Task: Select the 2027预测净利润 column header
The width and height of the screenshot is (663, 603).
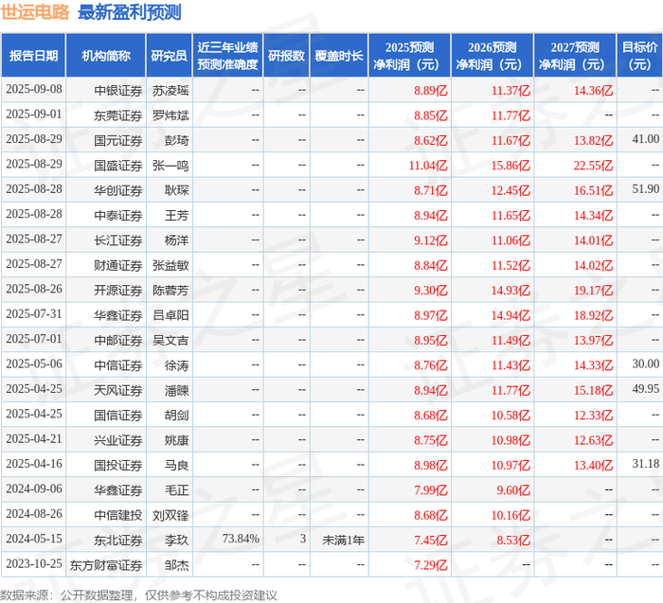Action: pos(575,56)
